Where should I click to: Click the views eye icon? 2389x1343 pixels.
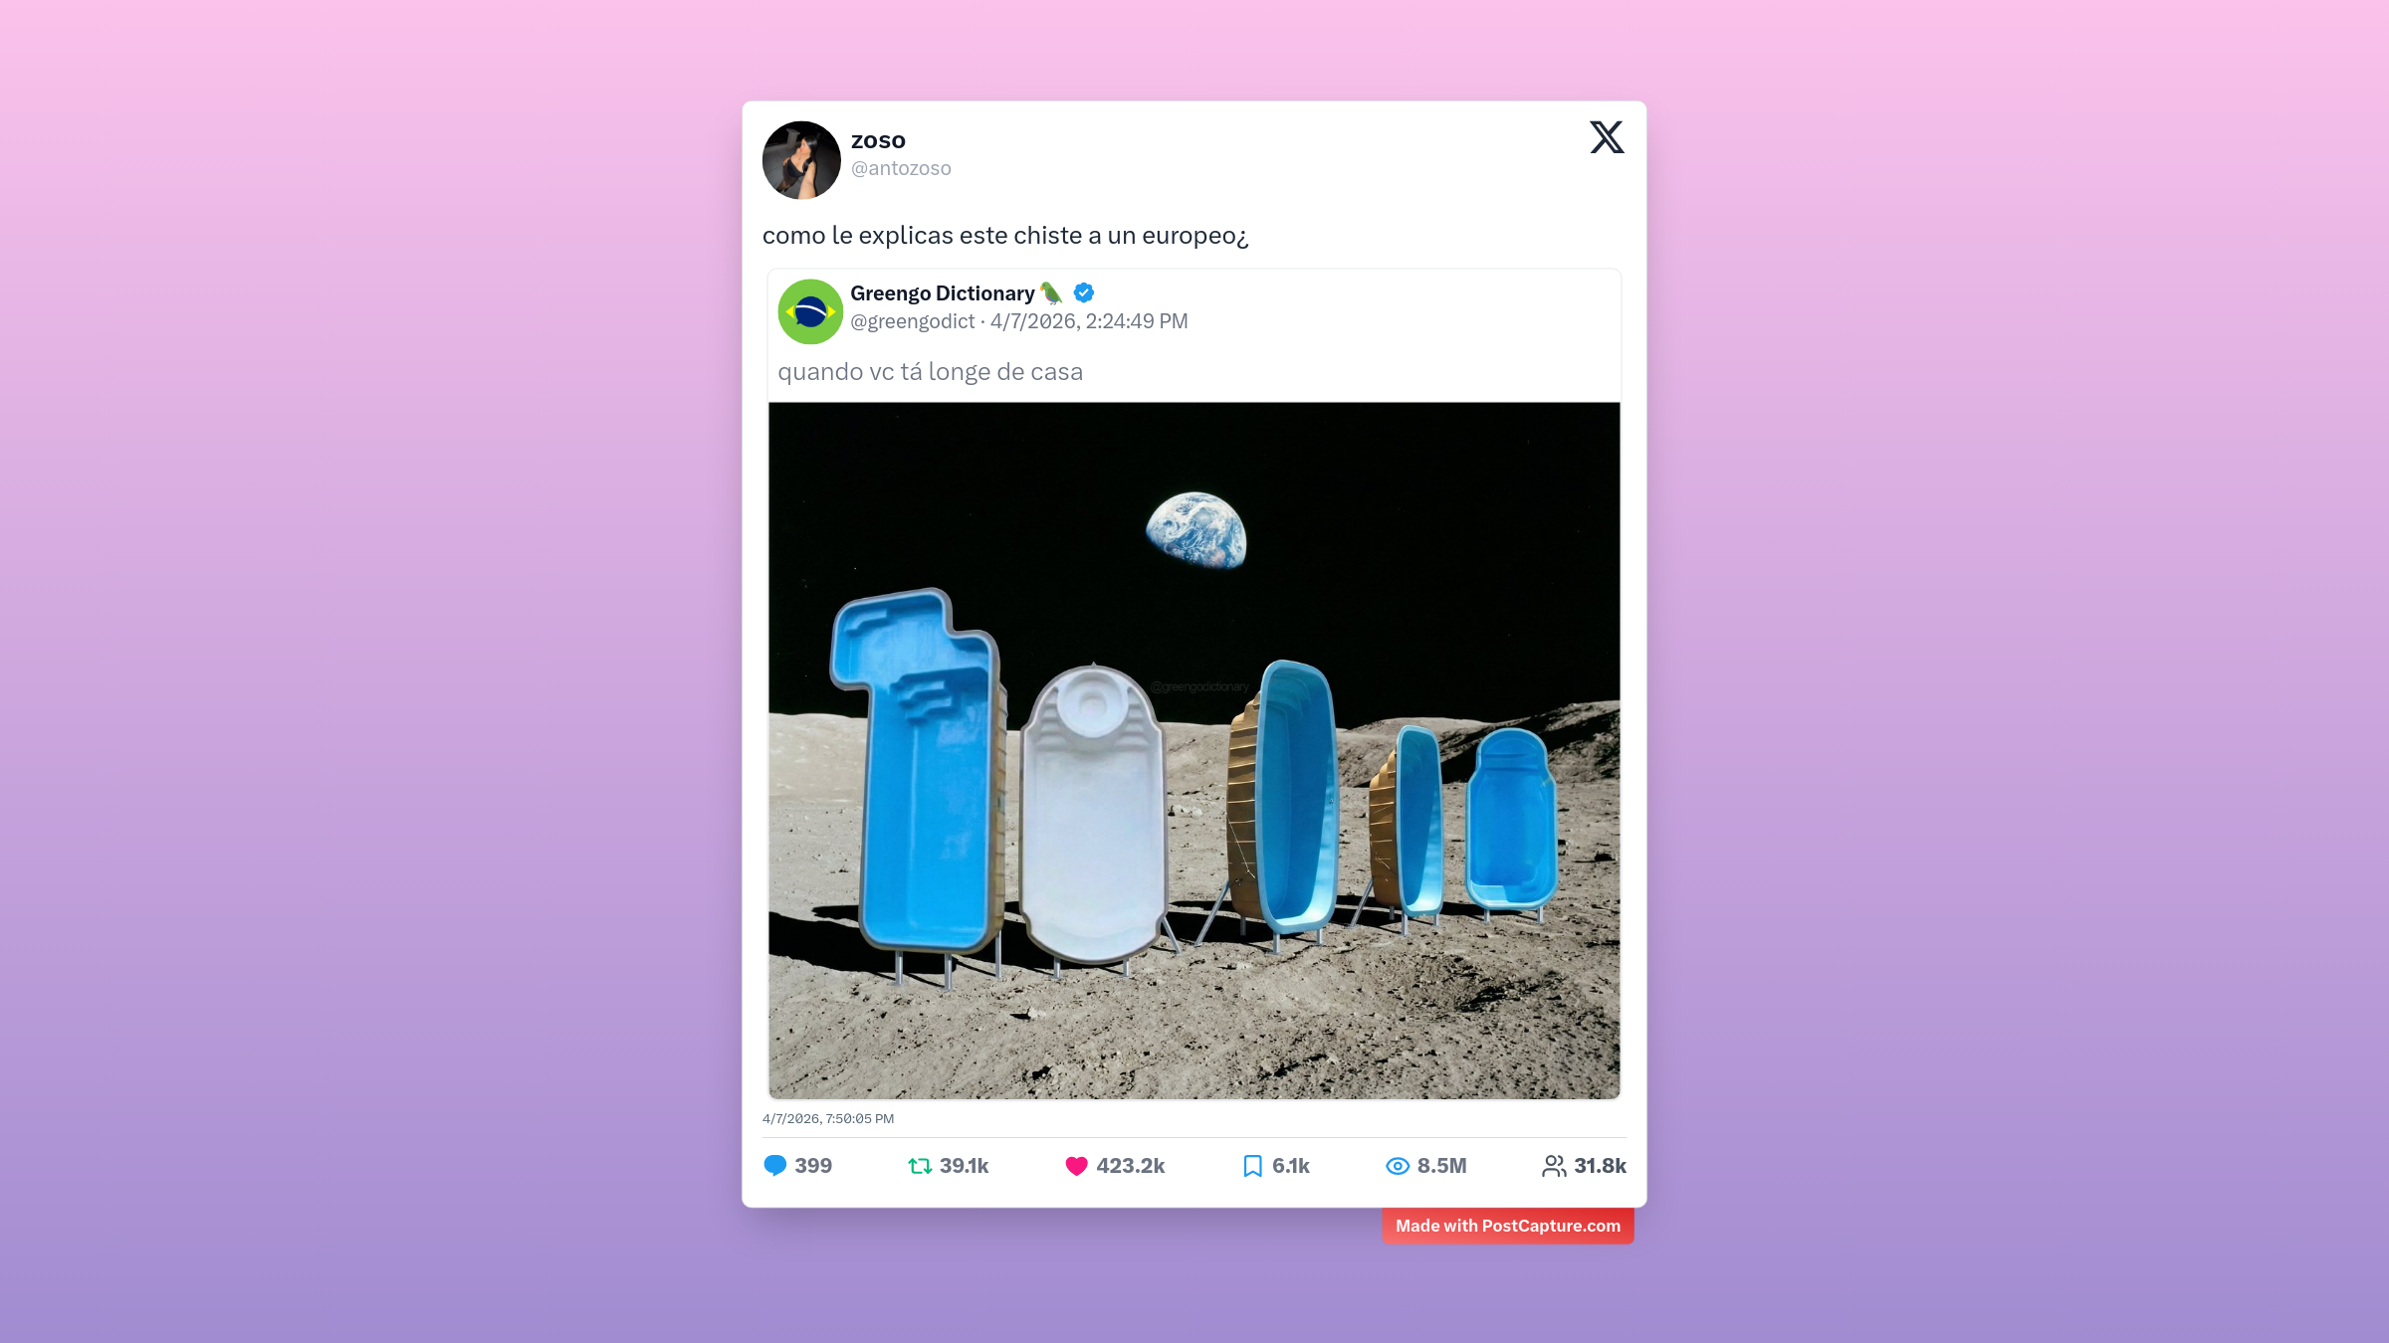click(1398, 1166)
